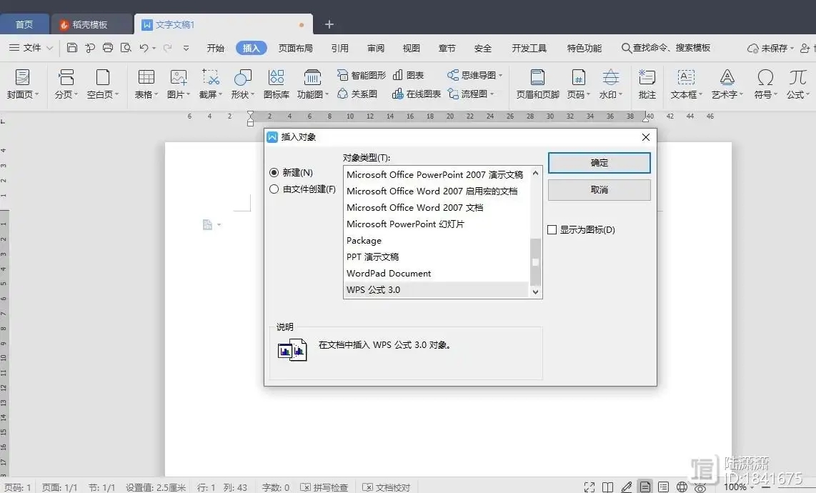Screen dimensions: 816x493
Task: Click the 100% zoom level
Action: coord(735,487)
